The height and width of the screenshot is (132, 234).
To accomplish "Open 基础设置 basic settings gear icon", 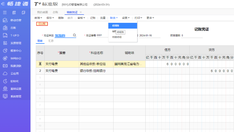I will (5, 89).
